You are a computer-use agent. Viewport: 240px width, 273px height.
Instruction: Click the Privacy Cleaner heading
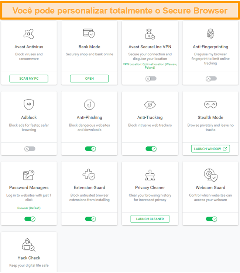click(150, 188)
